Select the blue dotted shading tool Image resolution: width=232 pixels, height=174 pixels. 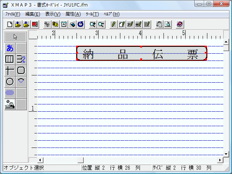[10, 93]
